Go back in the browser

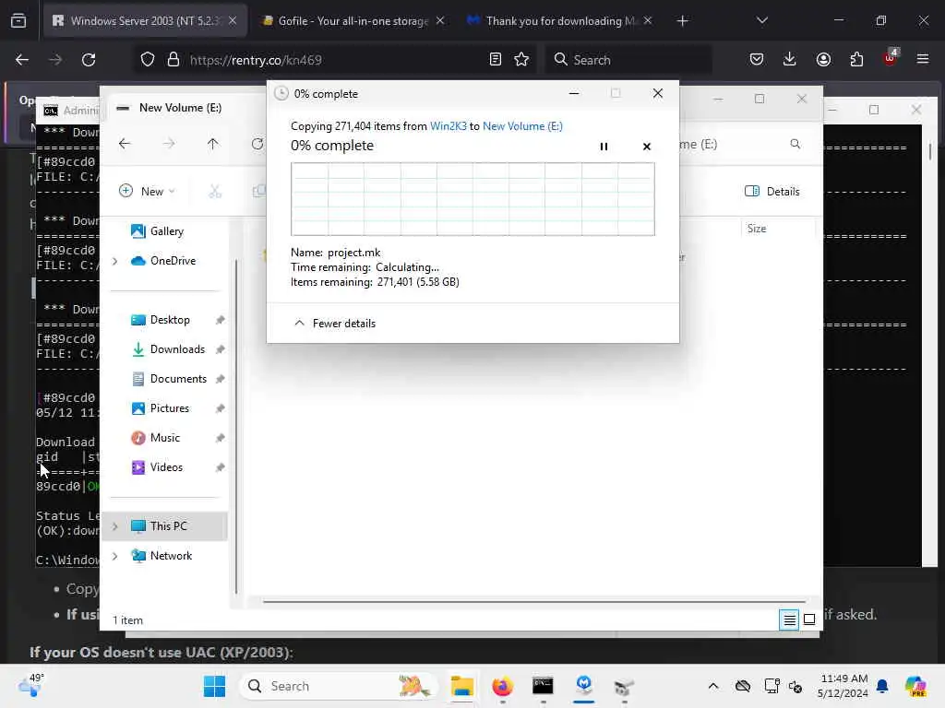click(x=22, y=60)
